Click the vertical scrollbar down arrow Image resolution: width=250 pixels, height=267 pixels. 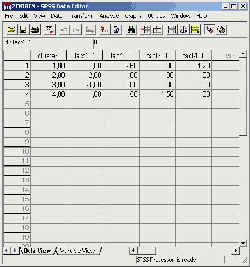[243, 243]
